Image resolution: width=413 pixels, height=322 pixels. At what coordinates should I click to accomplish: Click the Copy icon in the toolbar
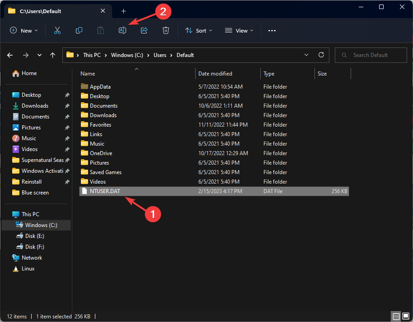79,31
